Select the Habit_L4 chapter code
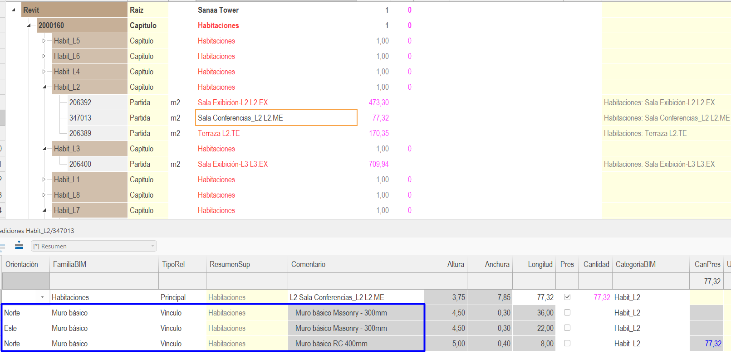Image resolution: width=731 pixels, height=359 pixels. pyautogui.click(x=89, y=72)
